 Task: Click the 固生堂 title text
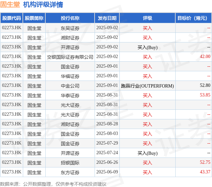click(10, 5)
